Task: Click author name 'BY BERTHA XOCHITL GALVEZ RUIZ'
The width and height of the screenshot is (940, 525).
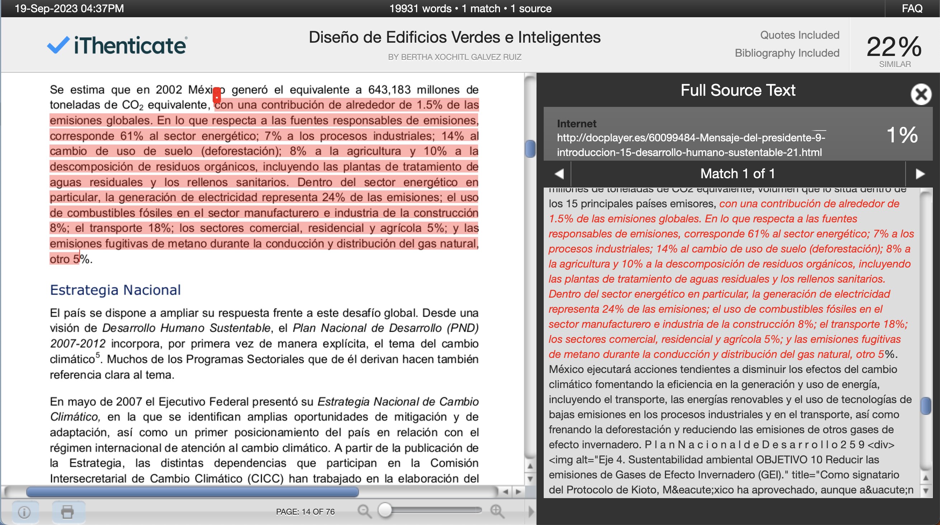Action: 454,57
